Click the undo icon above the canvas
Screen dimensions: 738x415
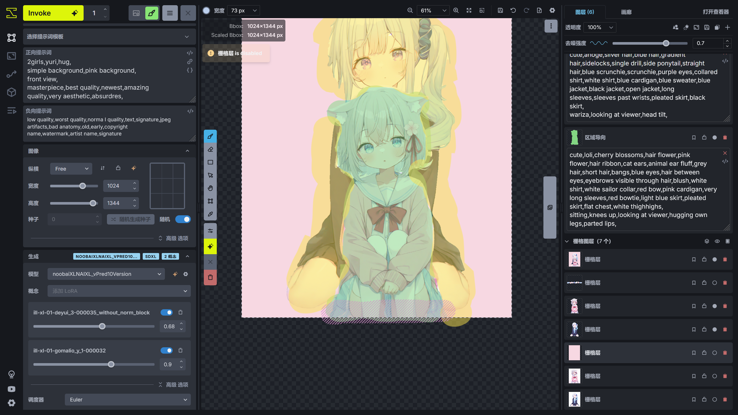(513, 10)
